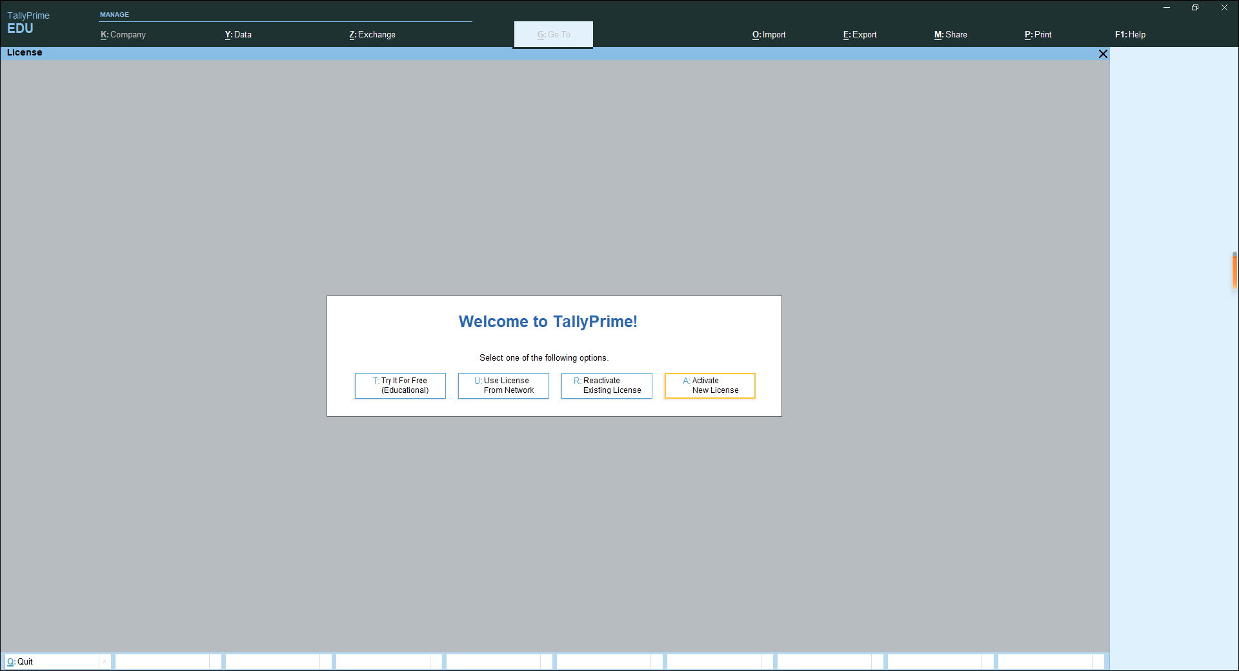Open the Import menu
Screen dimensions: 1239x671
coord(769,35)
